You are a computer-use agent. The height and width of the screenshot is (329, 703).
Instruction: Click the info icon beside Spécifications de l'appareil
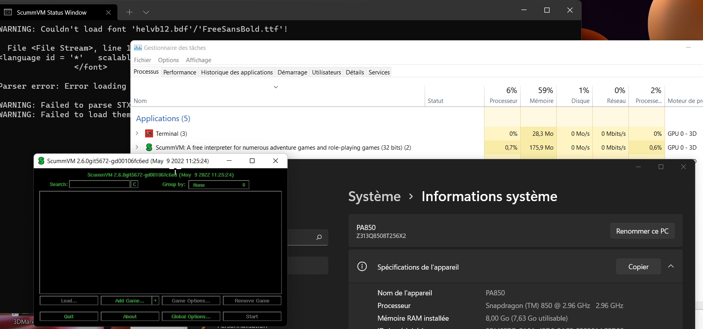tap(362, 266)
